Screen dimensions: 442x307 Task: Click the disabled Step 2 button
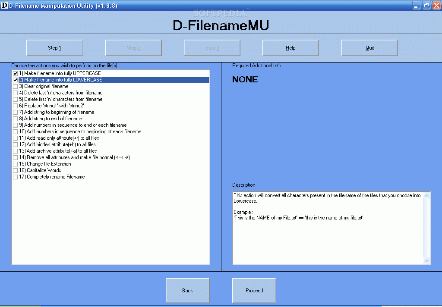(133, 48)
